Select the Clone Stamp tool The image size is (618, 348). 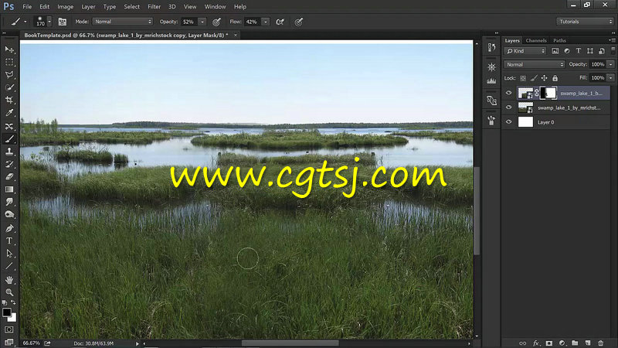[x=9, y=152]
